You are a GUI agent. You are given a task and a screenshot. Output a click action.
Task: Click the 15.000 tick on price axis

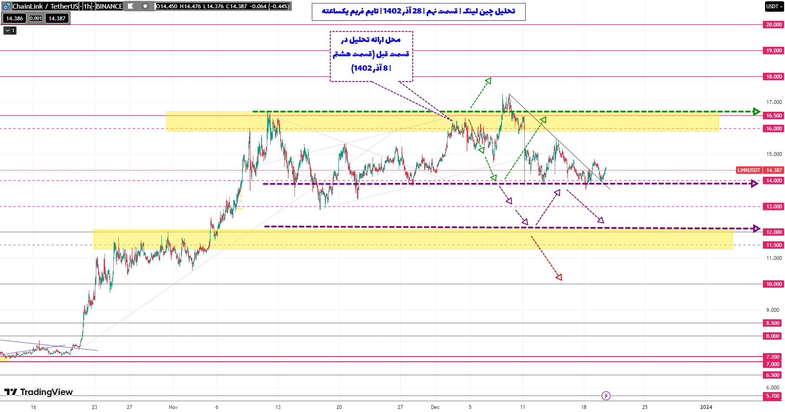pos(774,154)
